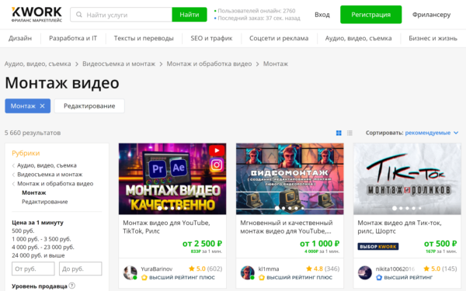
Task: Click the green Найти button
Action: pos(190,15)
